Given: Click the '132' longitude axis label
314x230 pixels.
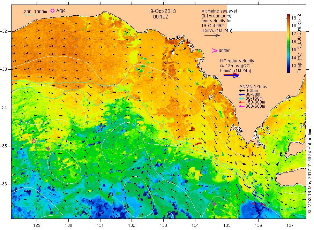Looking at the screenshot, I should [x=132, y=225].
